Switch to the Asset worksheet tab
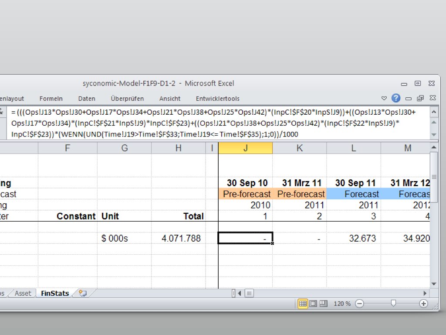 tap(23, 294)
